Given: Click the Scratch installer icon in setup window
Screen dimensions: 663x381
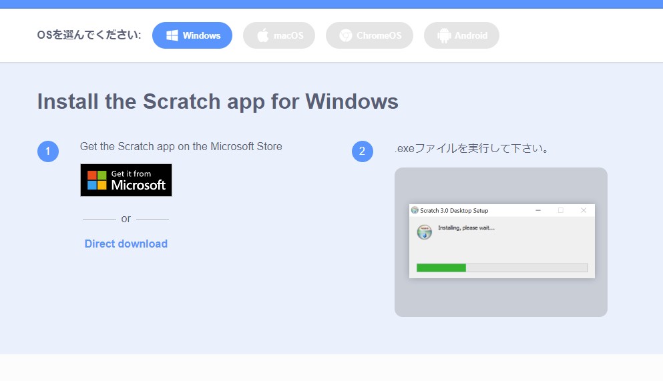Looking at the screenshot, I should (425, 232).
